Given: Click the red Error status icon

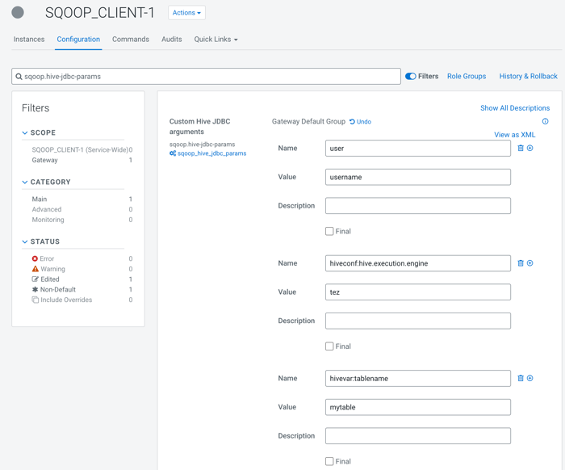Looking at the screenshot, I should [x=35, y=258].
